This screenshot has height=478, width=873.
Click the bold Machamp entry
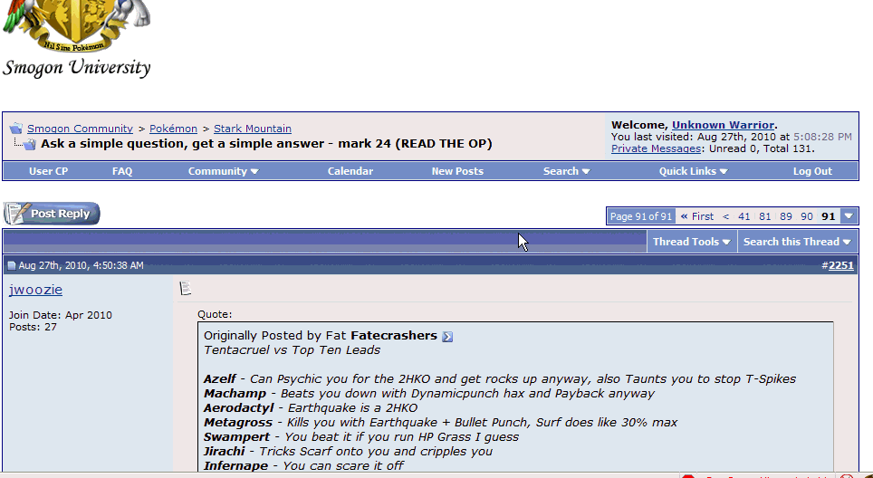tap(235, 394)
